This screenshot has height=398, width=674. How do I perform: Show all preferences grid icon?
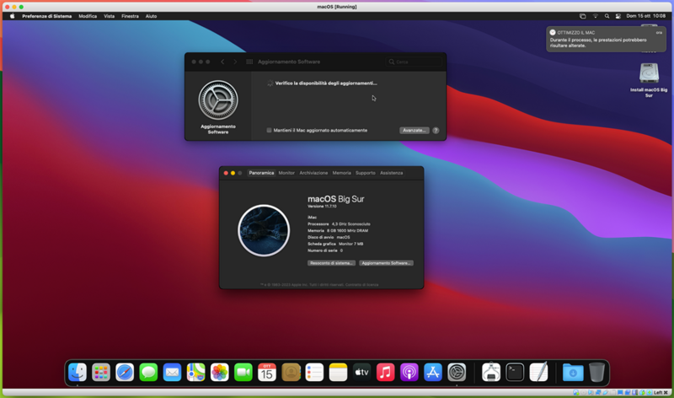tap(249, 62)
